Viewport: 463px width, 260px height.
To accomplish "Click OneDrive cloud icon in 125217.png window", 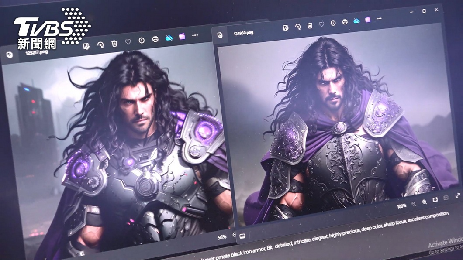I will point(169,38).
